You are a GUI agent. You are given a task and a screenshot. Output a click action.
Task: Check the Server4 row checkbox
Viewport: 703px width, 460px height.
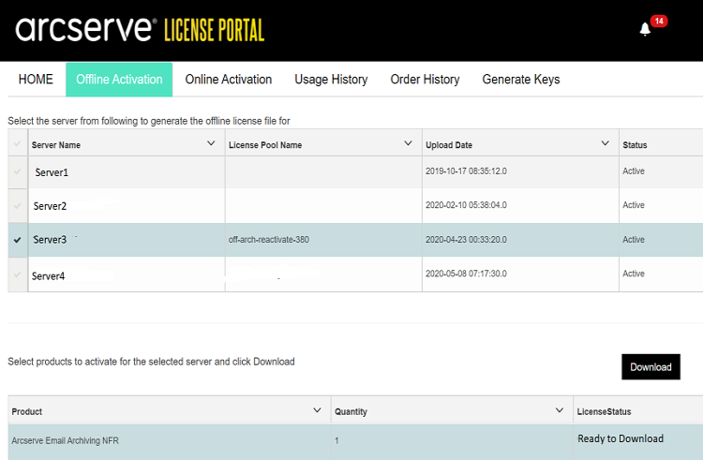pos(18,275)
